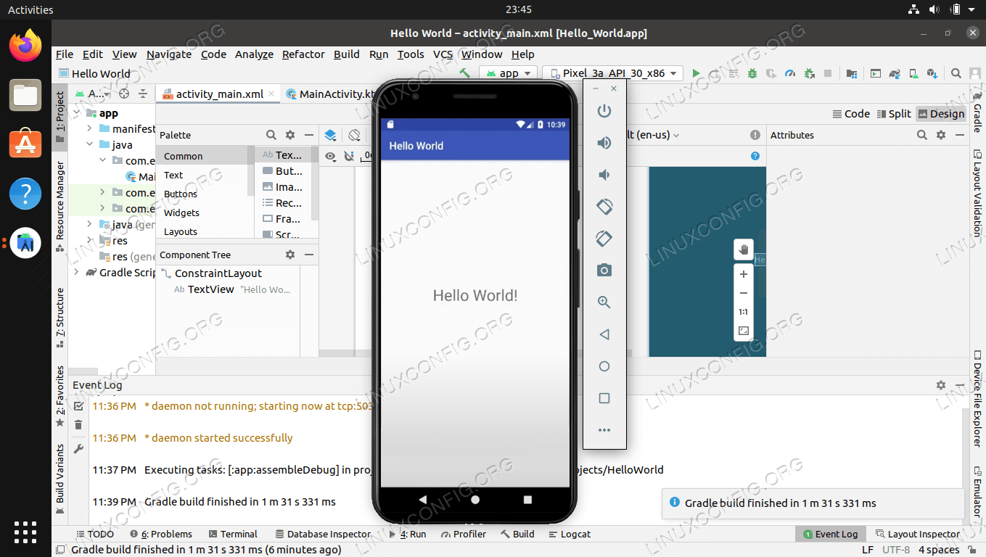
Task: Select the Buttons palette category
Action: [181, 194]
